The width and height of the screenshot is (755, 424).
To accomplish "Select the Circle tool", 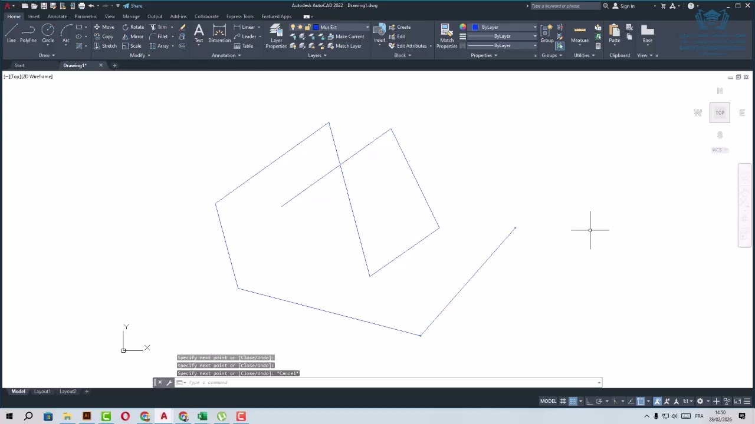I will coord(48,34).
